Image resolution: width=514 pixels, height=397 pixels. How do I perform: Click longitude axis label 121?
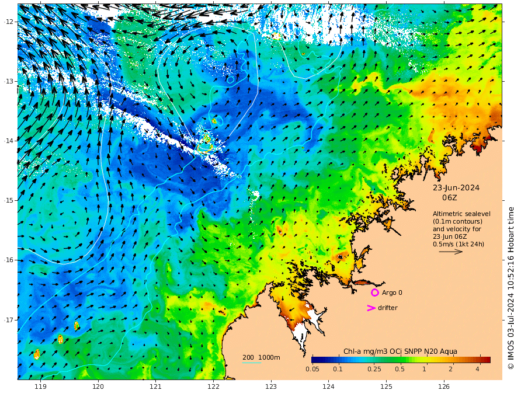[x=155, y=387]
